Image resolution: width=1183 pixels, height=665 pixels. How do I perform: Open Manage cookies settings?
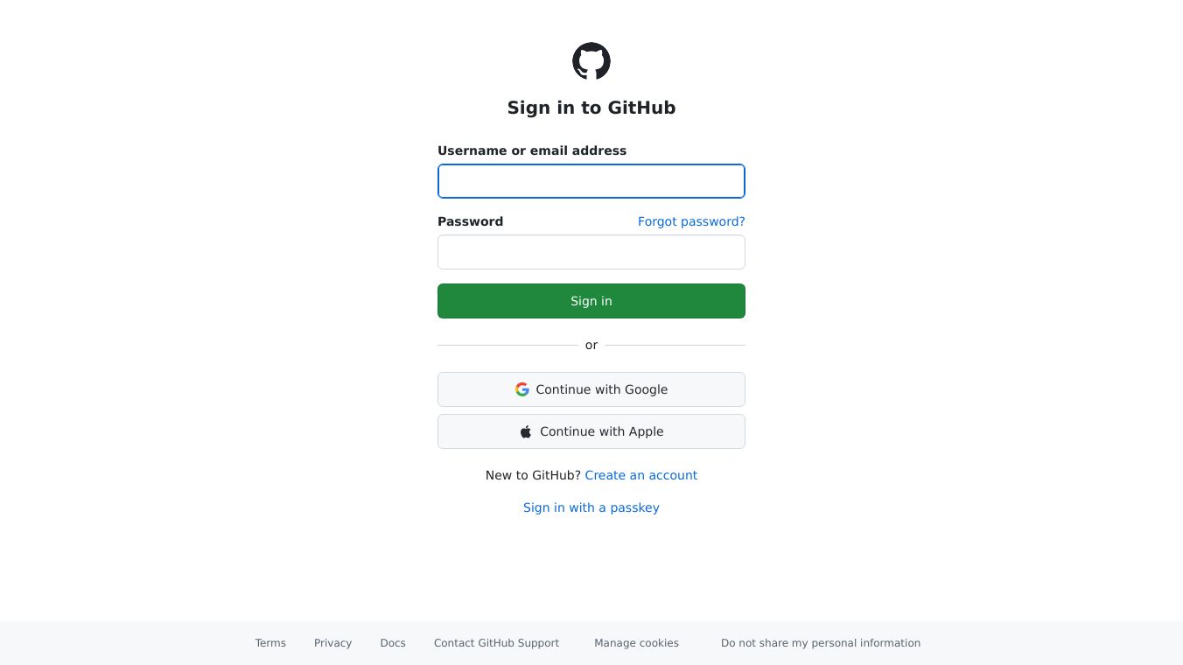point(636,643)
